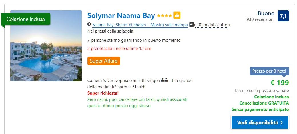
Task: Click the 930 recensioni reviews count
Action: tap(260, 19)
